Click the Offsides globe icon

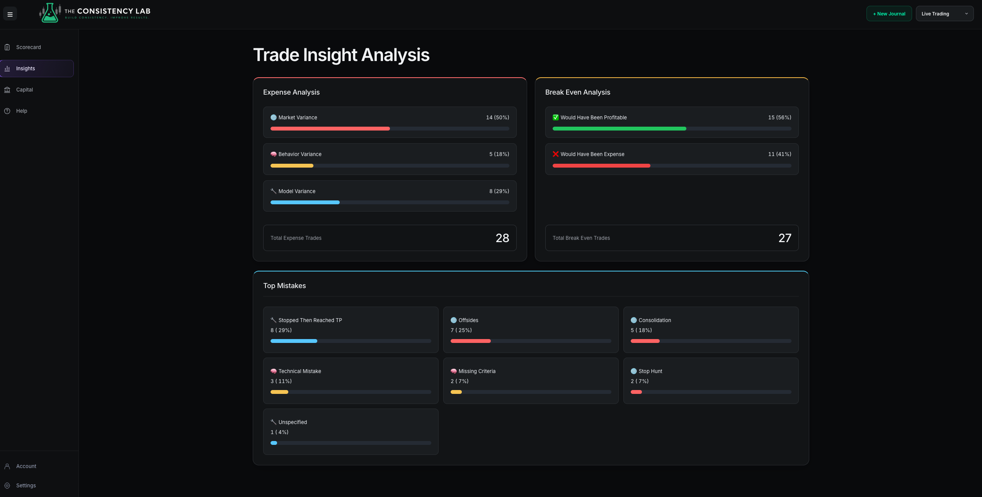click(454, 320)
